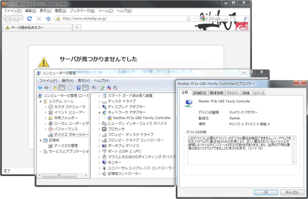
Task: Switch to ドライバー tab in properties
Action: pos(233,93)
